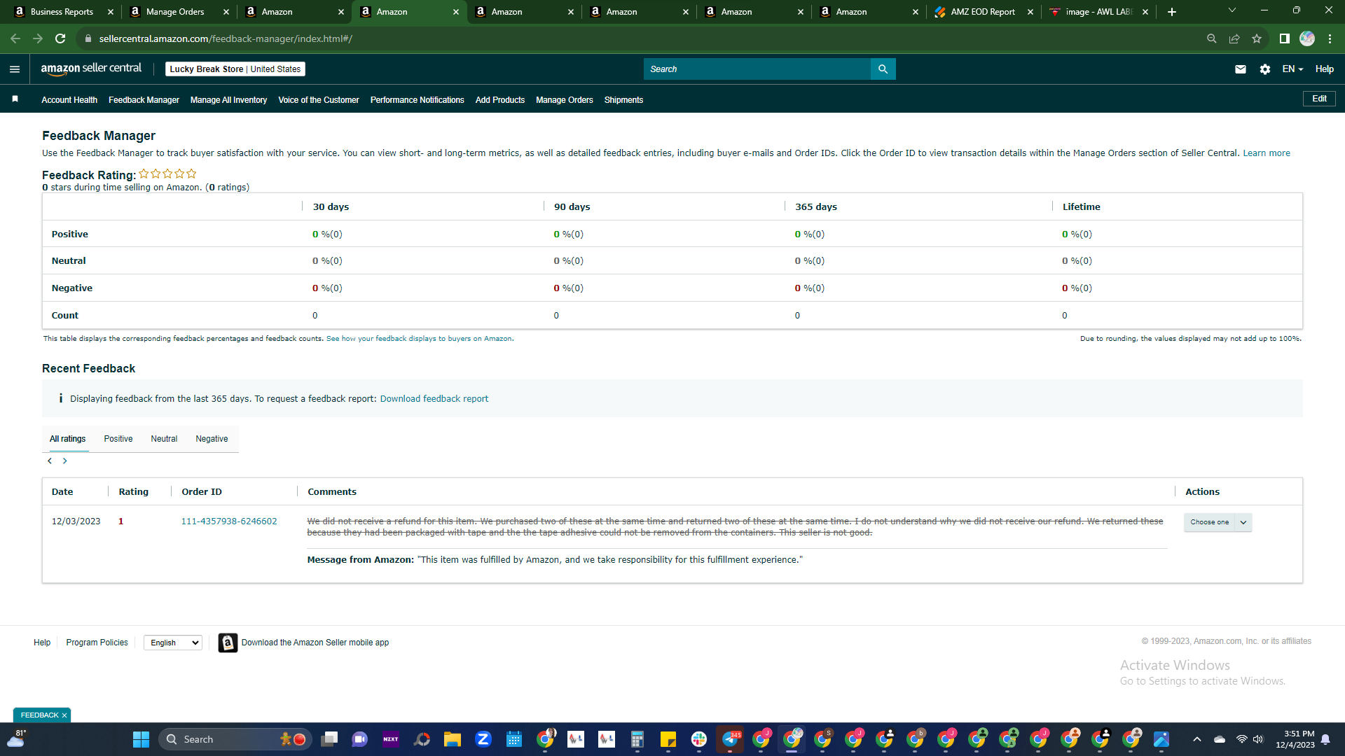Viewport: 1345px width, 756px height.
Task: Click the Learn more link
Action: (1267, 153)
